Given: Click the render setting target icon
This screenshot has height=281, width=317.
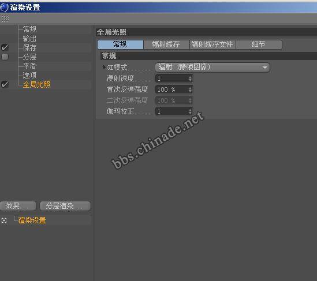Looking at the screenshot, I should [x=4, y=220].
